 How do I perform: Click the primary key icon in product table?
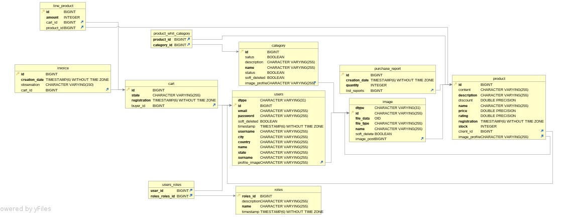[456, 84]
